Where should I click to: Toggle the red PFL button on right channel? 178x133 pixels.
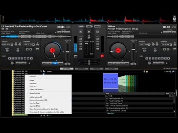click(102, 56)
